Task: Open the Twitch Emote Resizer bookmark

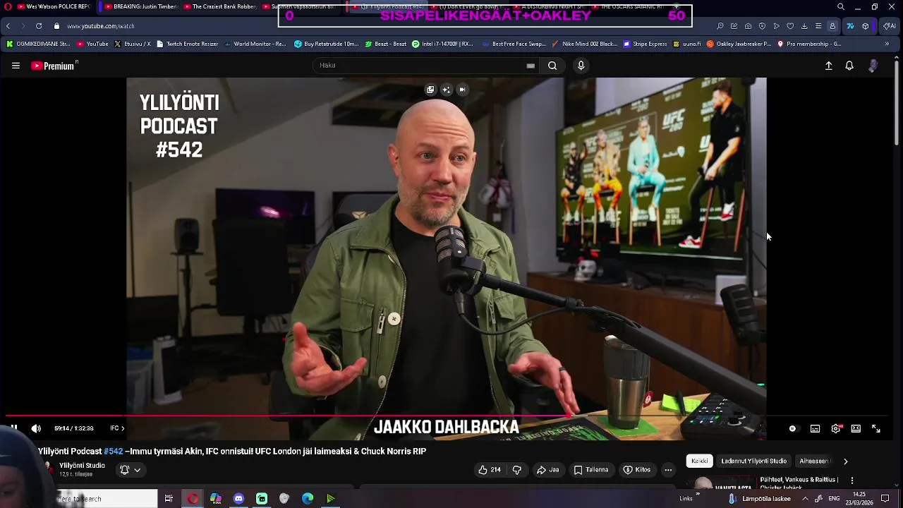Action: (x=187, y=44)
